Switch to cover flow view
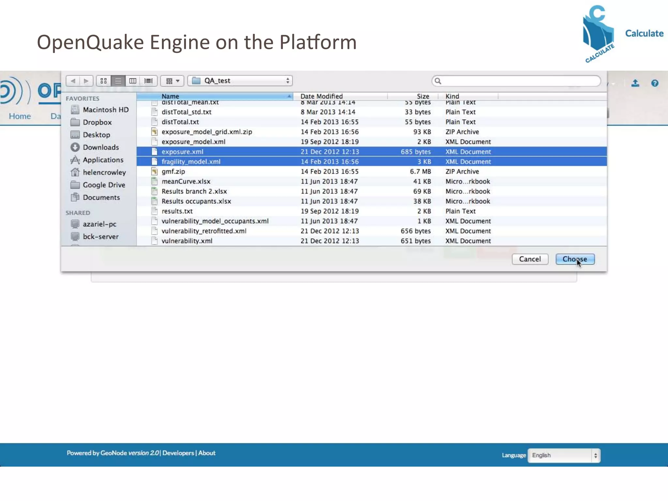Viewport: 668px width, 501px height. pos(148,81)
